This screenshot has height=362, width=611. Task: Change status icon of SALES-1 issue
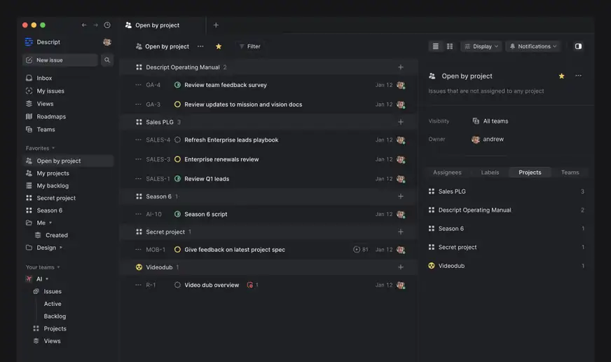pos(177,179)
